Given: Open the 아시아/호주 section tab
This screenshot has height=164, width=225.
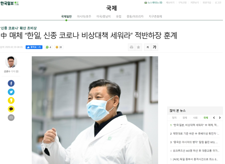Looking at the screenshot, I should 84,17.
